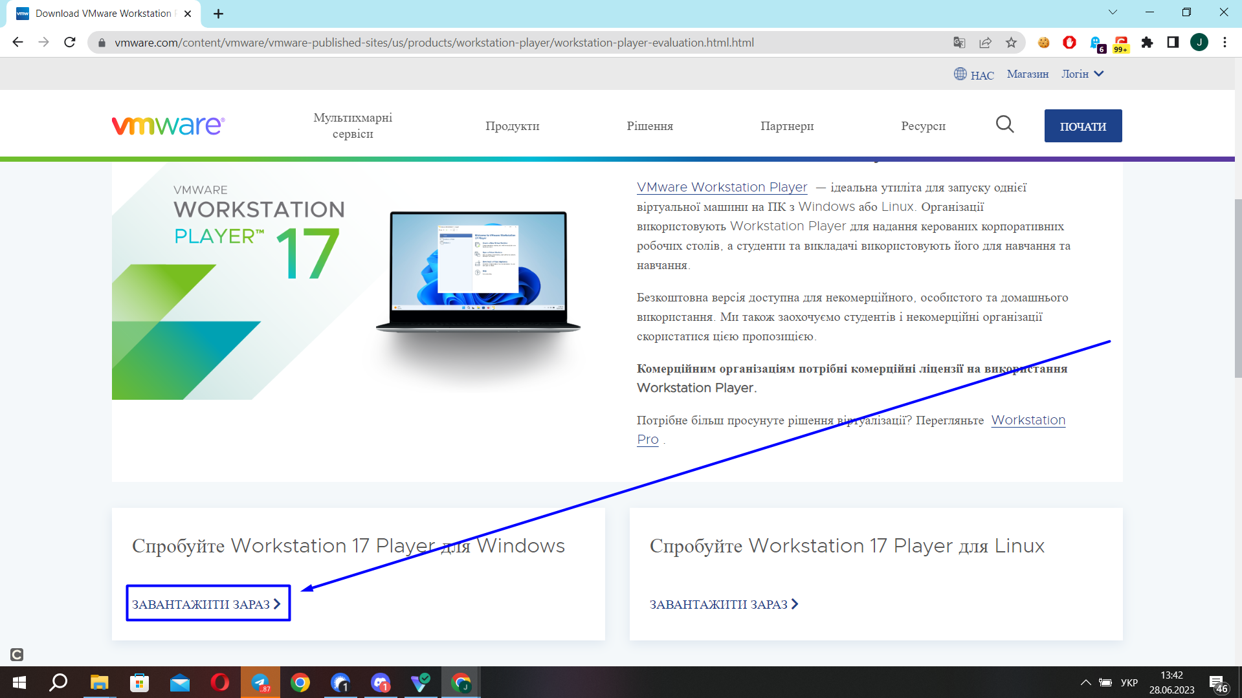Open the notification center icon
Screen dimensions: 1242x698
pos(1218,684)
